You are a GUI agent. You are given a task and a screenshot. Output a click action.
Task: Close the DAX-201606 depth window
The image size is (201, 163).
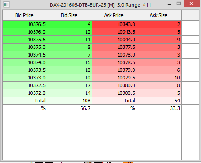191,4
